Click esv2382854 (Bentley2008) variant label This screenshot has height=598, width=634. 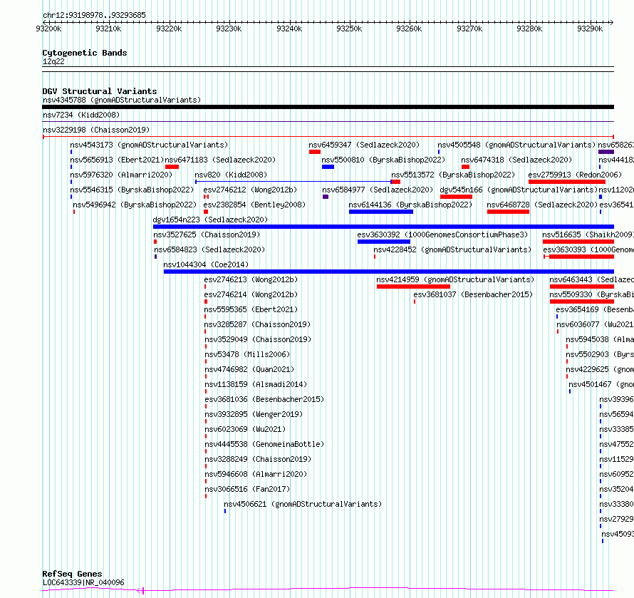pos(254,205)
